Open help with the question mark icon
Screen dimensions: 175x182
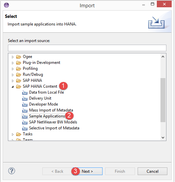(x=12, y=171)
